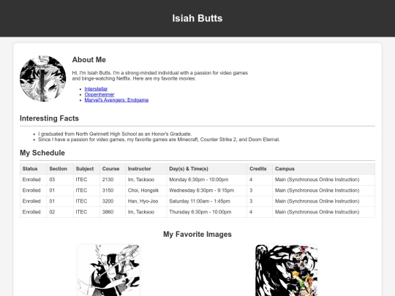Click Im, Tacksoo in course 3860 row

click(146, 212)
